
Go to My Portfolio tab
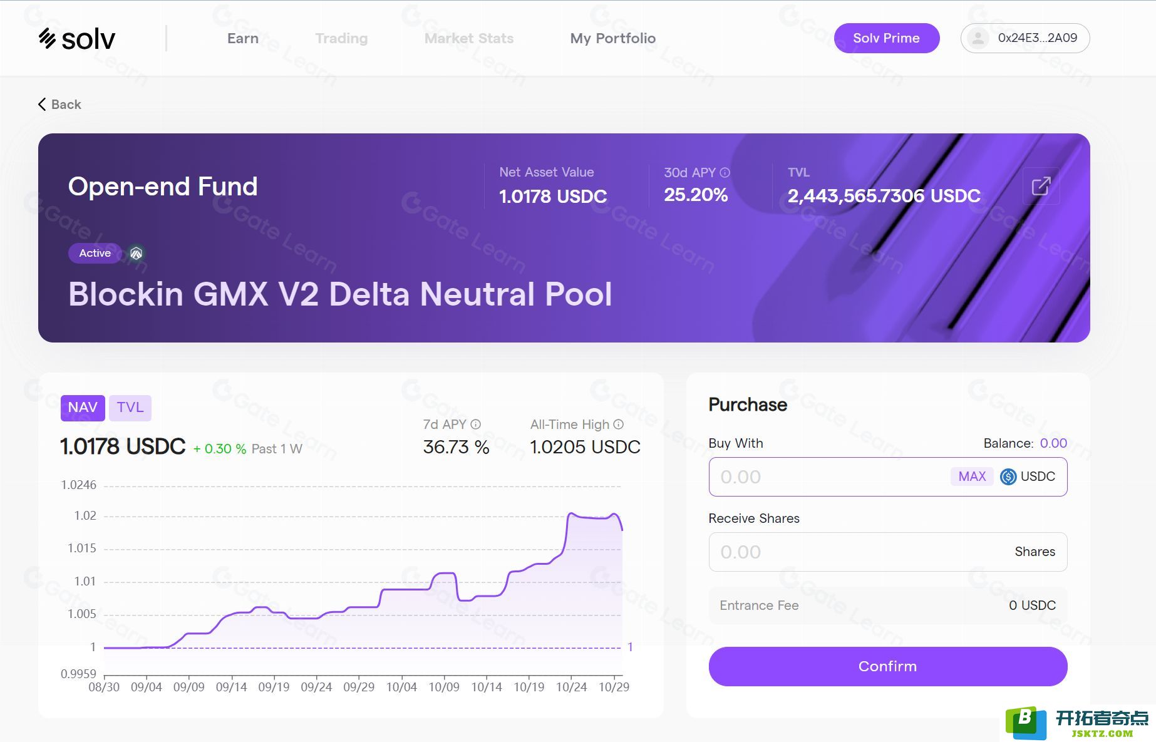(x=612, y=38)
